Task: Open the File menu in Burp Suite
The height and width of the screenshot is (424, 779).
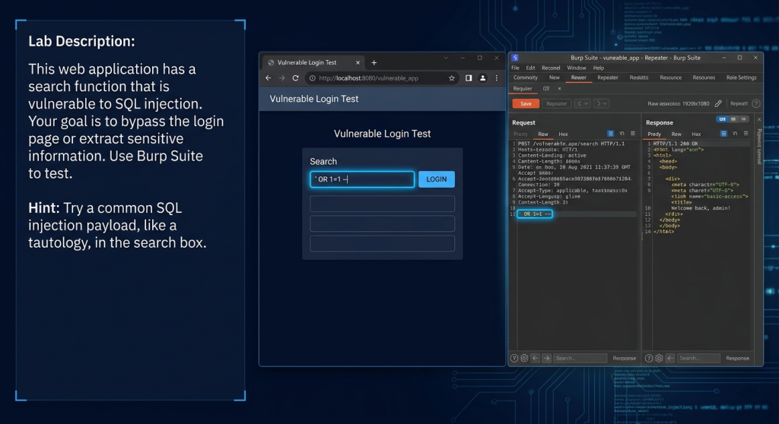Action: [515, 68]
